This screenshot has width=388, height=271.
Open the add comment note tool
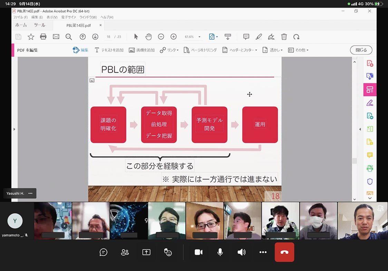pyautogui.click(x=246, y=37)
